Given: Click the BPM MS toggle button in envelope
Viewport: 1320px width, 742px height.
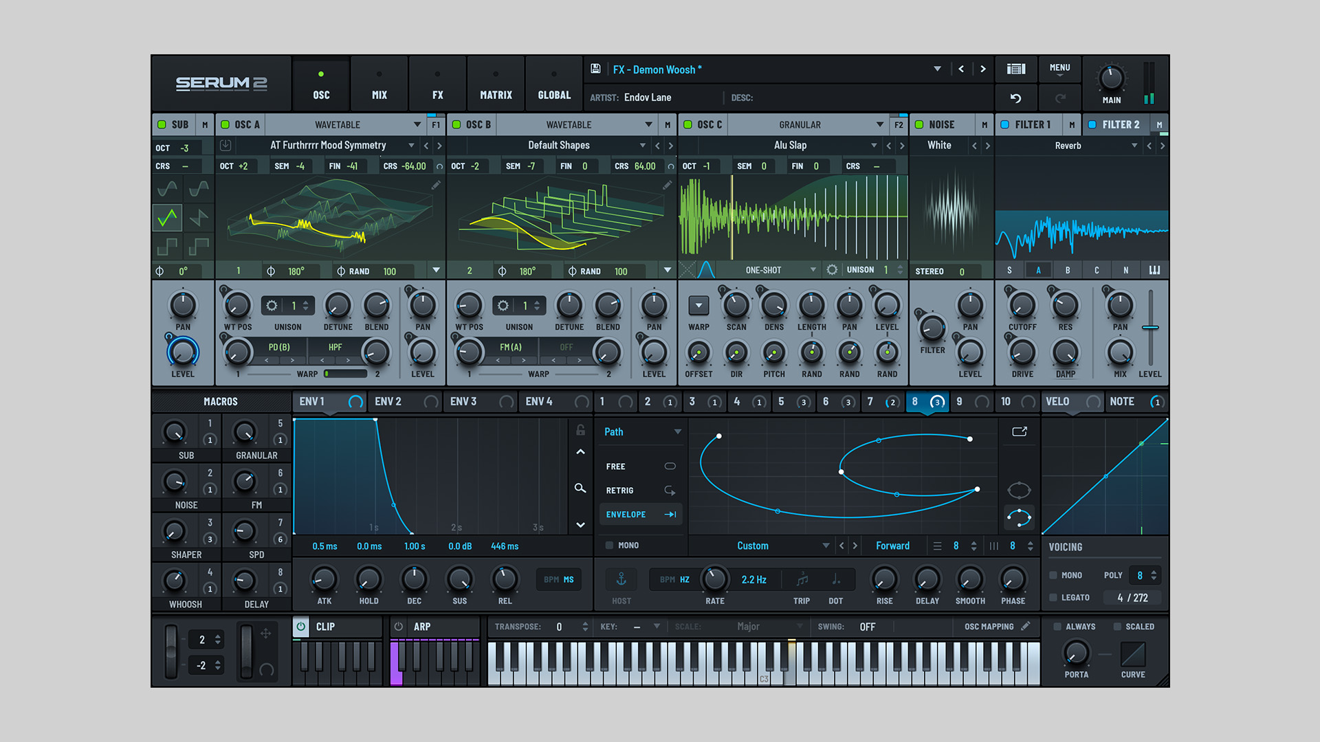Looking at the screenshot, I should pyautogui.click(x=558, y=579).
